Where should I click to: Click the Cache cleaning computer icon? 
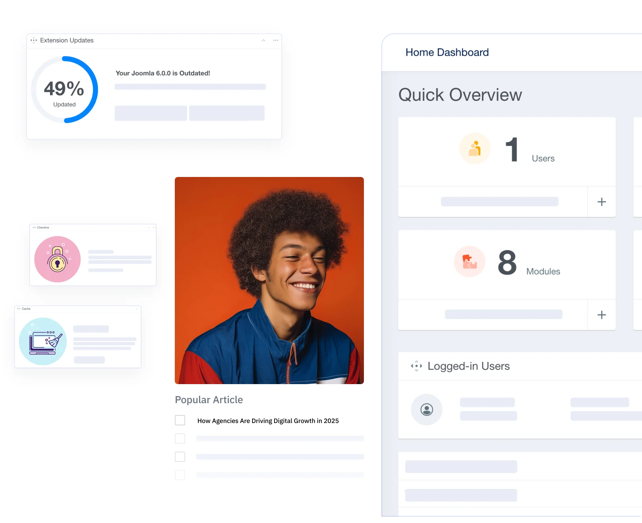coord(43,341)
